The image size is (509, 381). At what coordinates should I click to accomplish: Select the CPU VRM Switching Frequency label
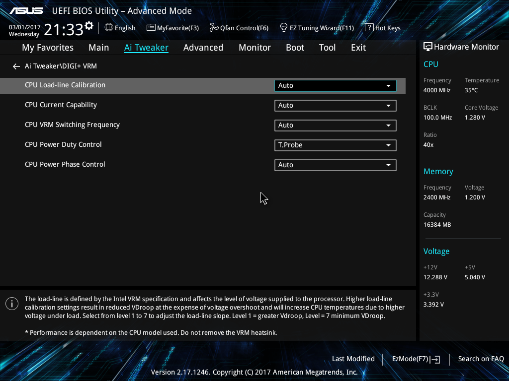(x=72, y=125)
